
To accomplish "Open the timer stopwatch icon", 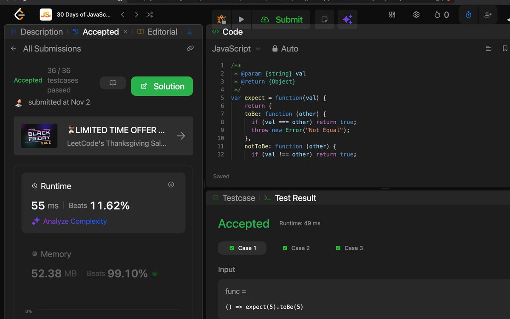I will click(x=468, y=14).
